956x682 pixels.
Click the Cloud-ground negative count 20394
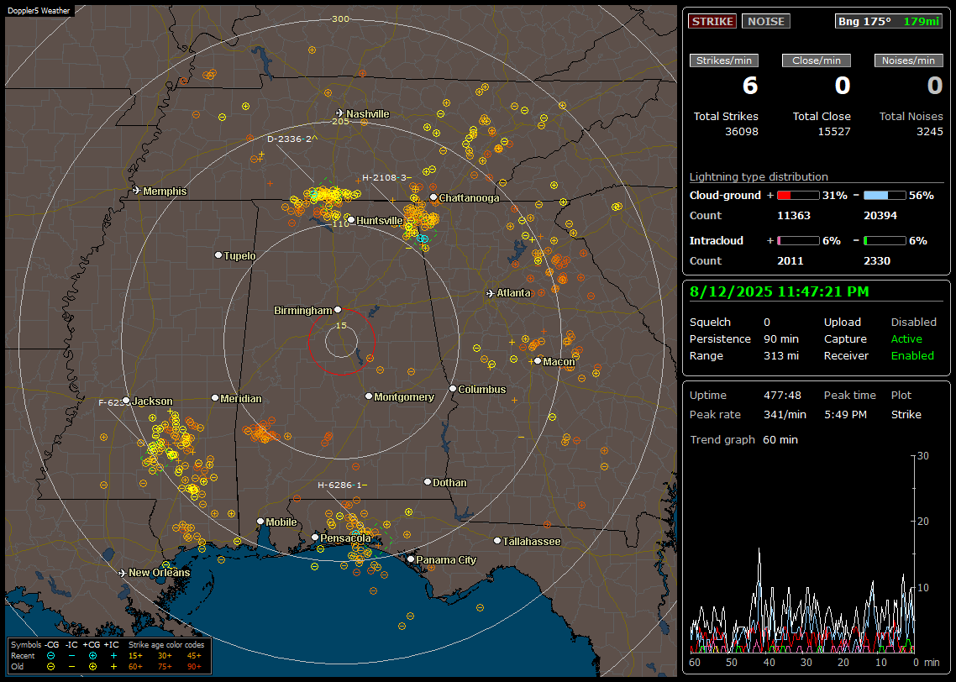pos(880,216)
